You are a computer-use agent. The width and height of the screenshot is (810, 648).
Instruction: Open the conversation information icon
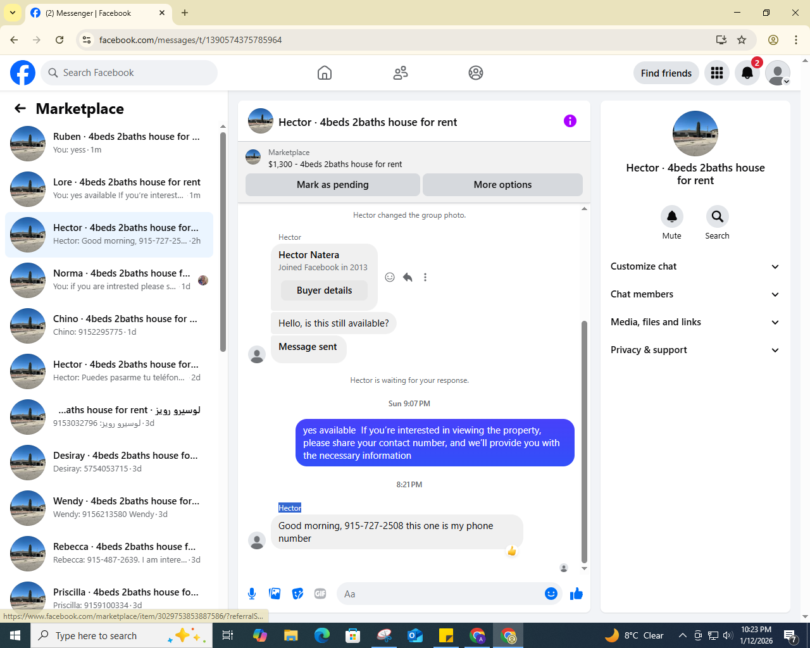pos(570,121)
